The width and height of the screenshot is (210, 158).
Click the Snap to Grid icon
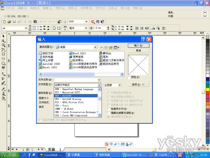(137, 28)
